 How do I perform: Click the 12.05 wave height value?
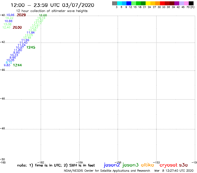coord(29,35)
